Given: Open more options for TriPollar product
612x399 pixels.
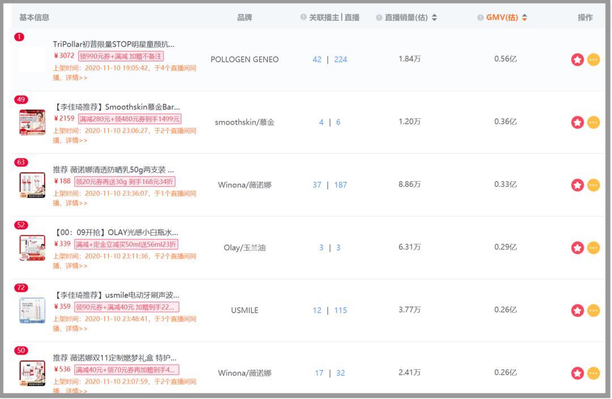Looking at the screenshot, I should pyautogui.click(x=593, y=59).
